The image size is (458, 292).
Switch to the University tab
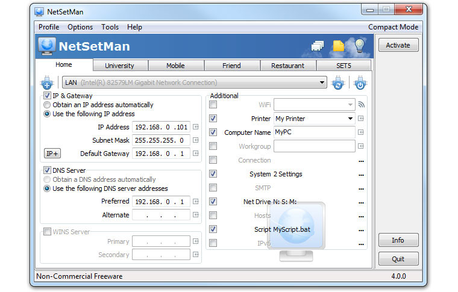[x=119, y=66]
